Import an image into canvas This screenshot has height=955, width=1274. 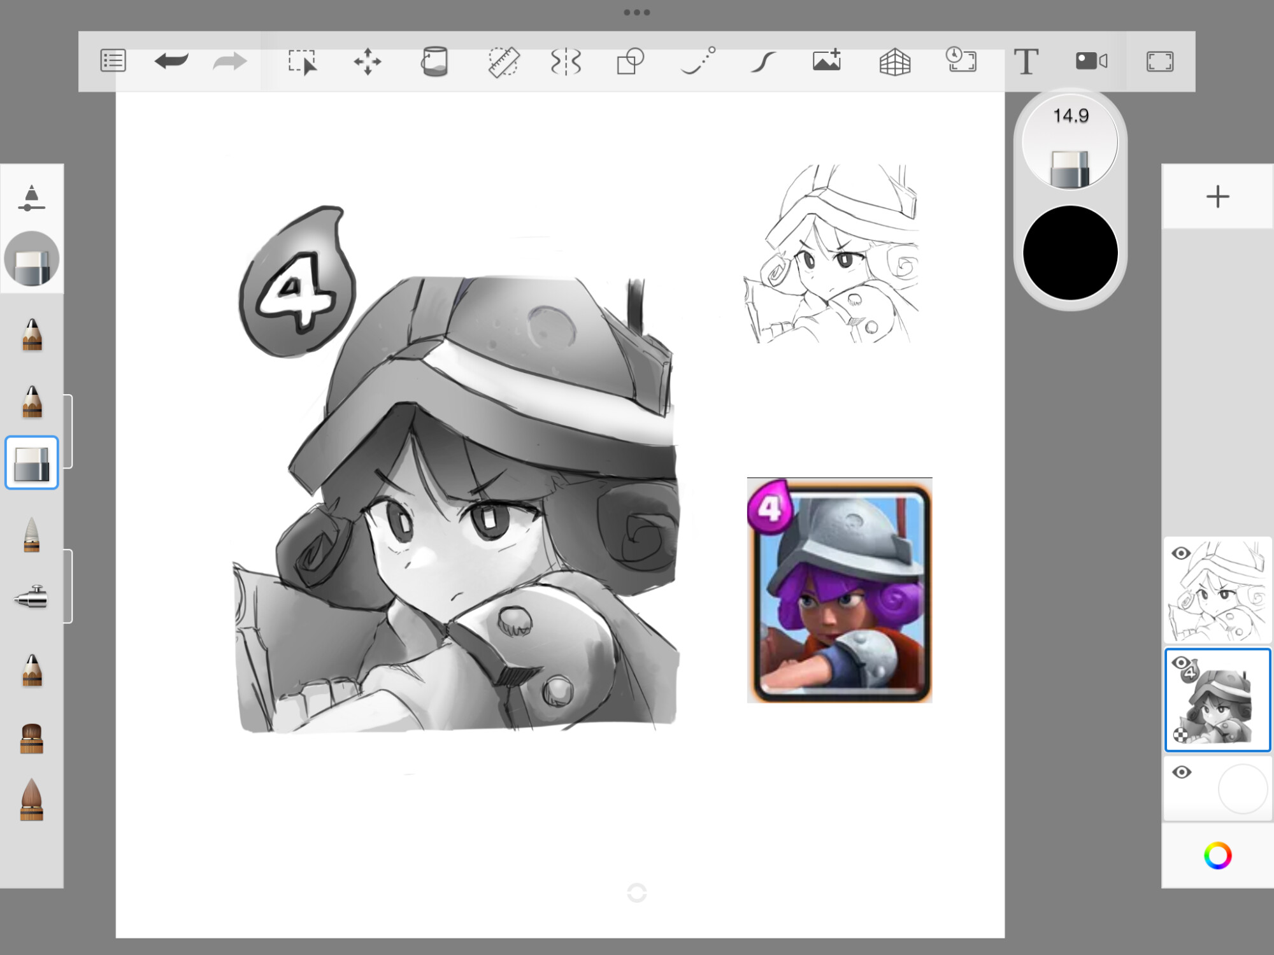tap(827, 61)
